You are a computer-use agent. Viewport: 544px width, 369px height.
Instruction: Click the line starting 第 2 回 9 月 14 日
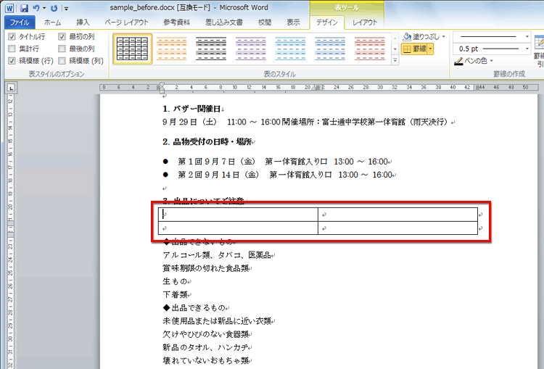(x=285, y=175)
